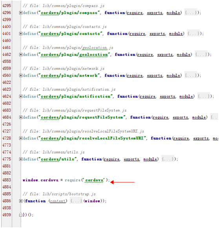Screen dimensions: 219x228
Task: Expand the folded cordova/plugin/requestFileSystem define block
Action: [x=20, y=117]
